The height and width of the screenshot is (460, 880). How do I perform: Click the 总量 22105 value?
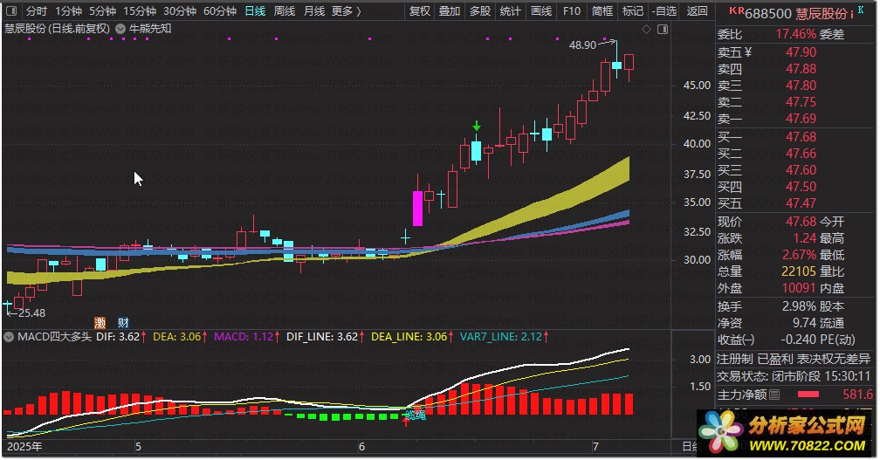pyautogui.click(x=799, y=271)
